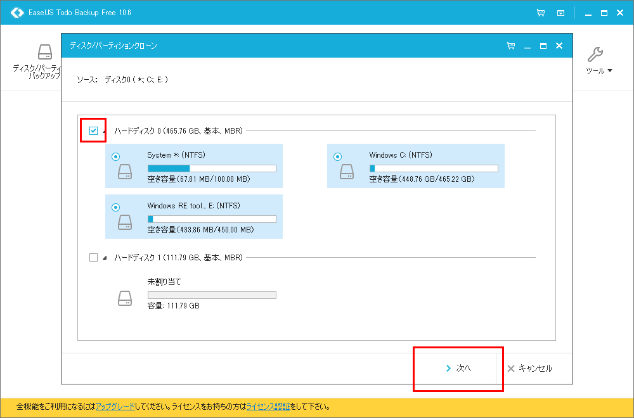Screen dimensions: 634x418
Task: Select the unallocated space drive icon
Action: [125, 298]
